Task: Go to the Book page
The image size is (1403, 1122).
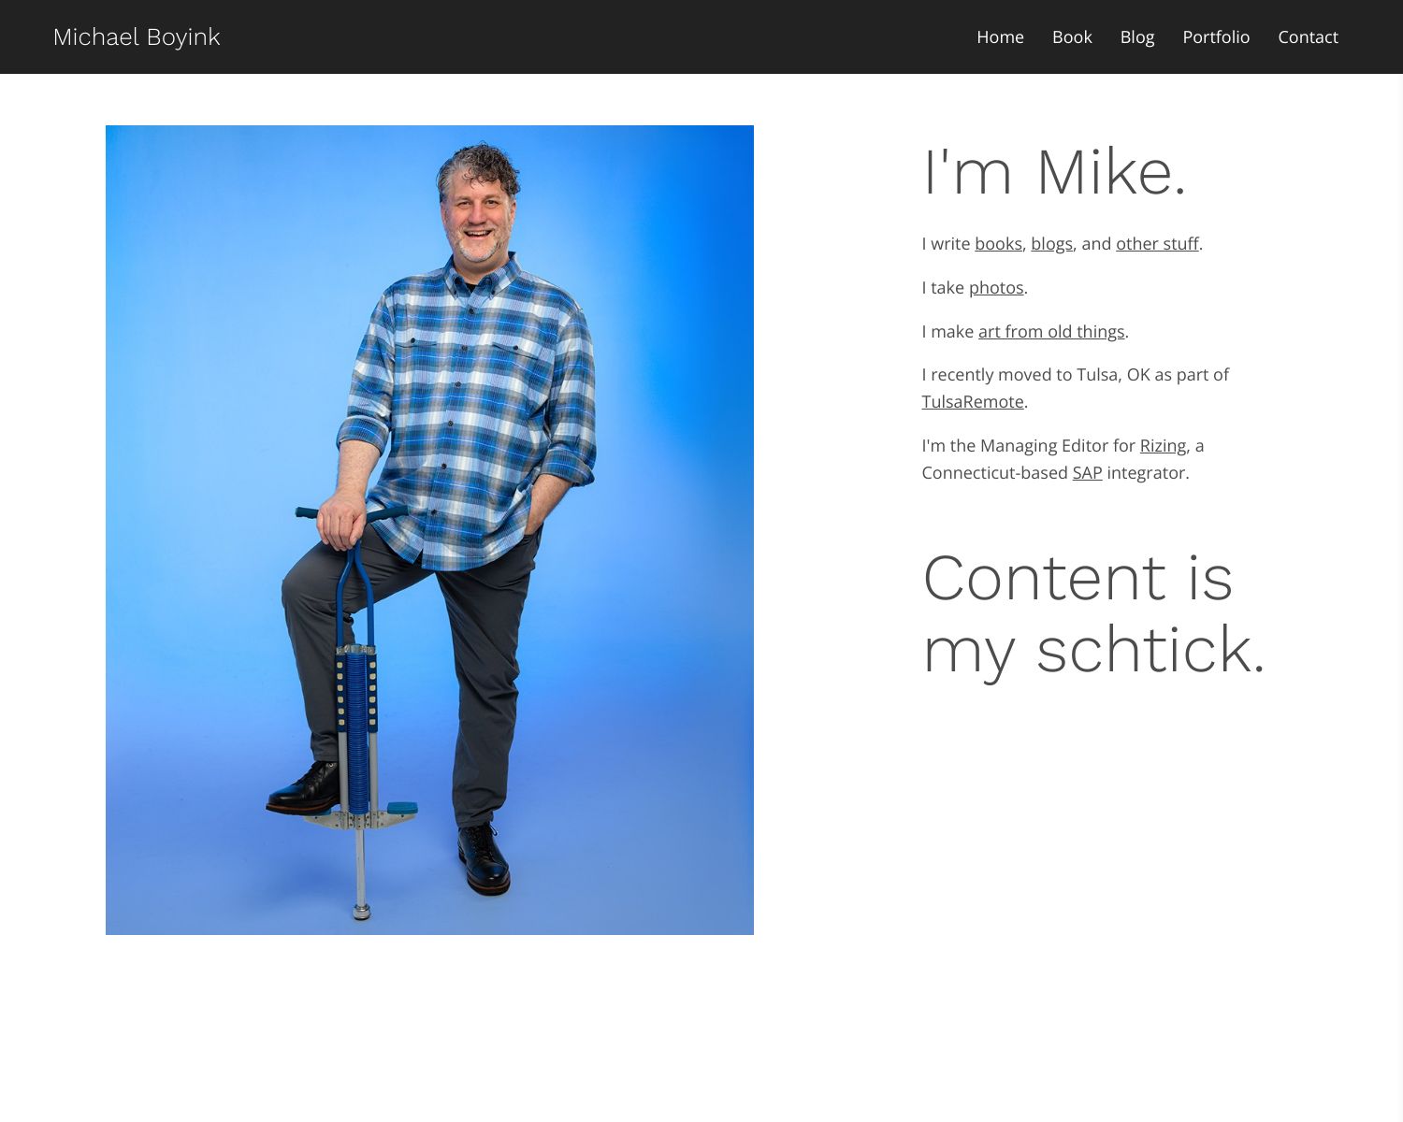Action: point(1071,37)
